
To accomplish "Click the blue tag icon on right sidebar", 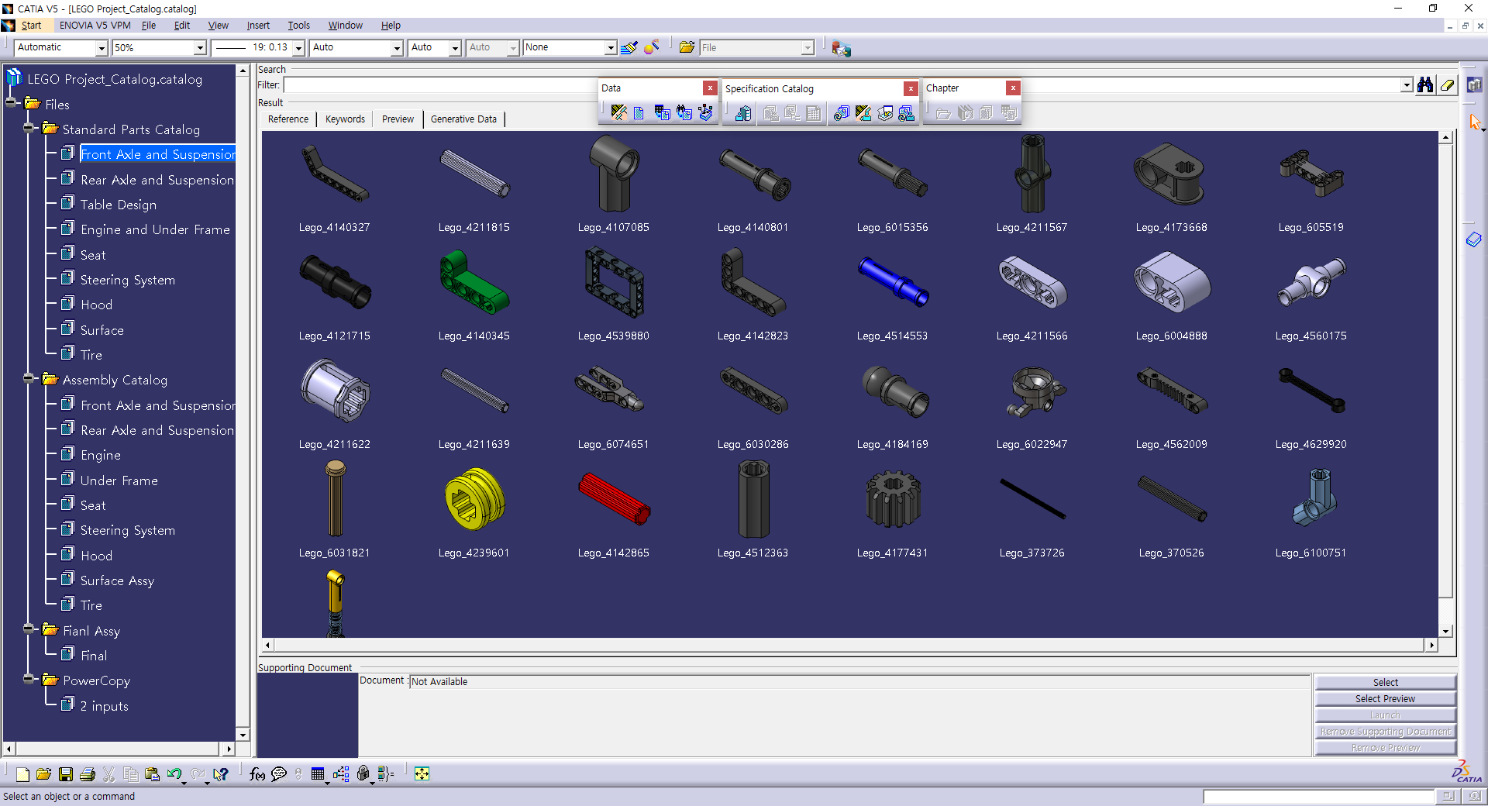I will (1474, 239).
